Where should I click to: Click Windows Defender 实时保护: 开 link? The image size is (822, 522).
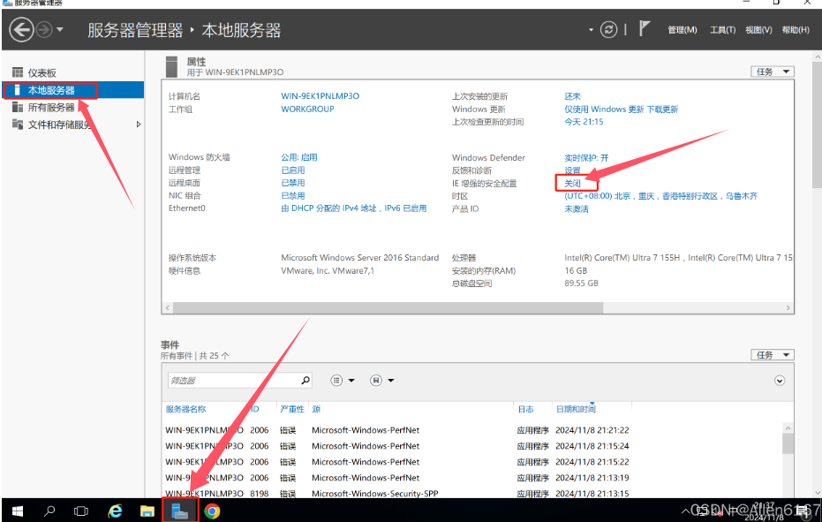586,158
